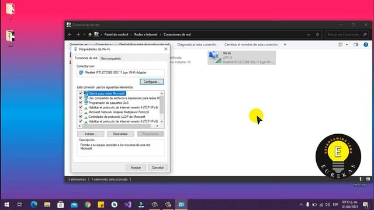Refresh the Conexiones de red window
This screenshot has height=210, width=374.
point(317,34)
